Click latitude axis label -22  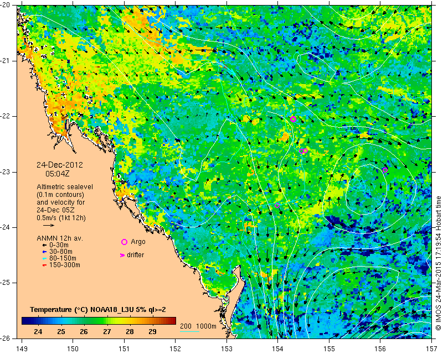click(x=5, y=116)
